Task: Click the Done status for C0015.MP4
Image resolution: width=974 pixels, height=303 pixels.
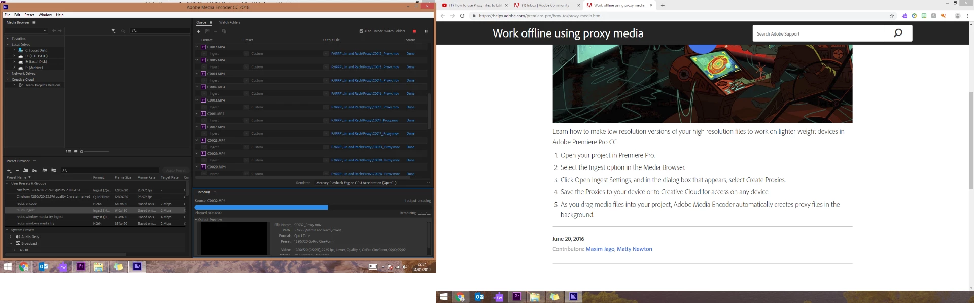Action: [x=410, y=67]
